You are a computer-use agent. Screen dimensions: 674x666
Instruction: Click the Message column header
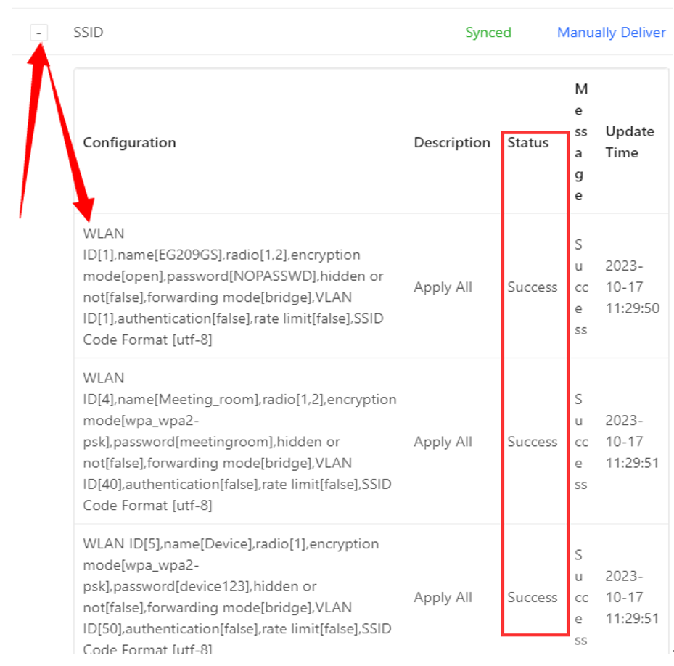click(x=580, y=142)
